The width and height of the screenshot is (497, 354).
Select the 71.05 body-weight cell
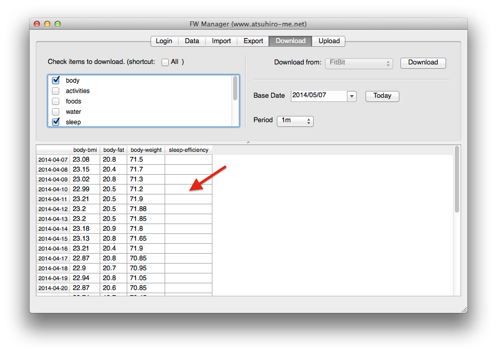tap(146, 278)
